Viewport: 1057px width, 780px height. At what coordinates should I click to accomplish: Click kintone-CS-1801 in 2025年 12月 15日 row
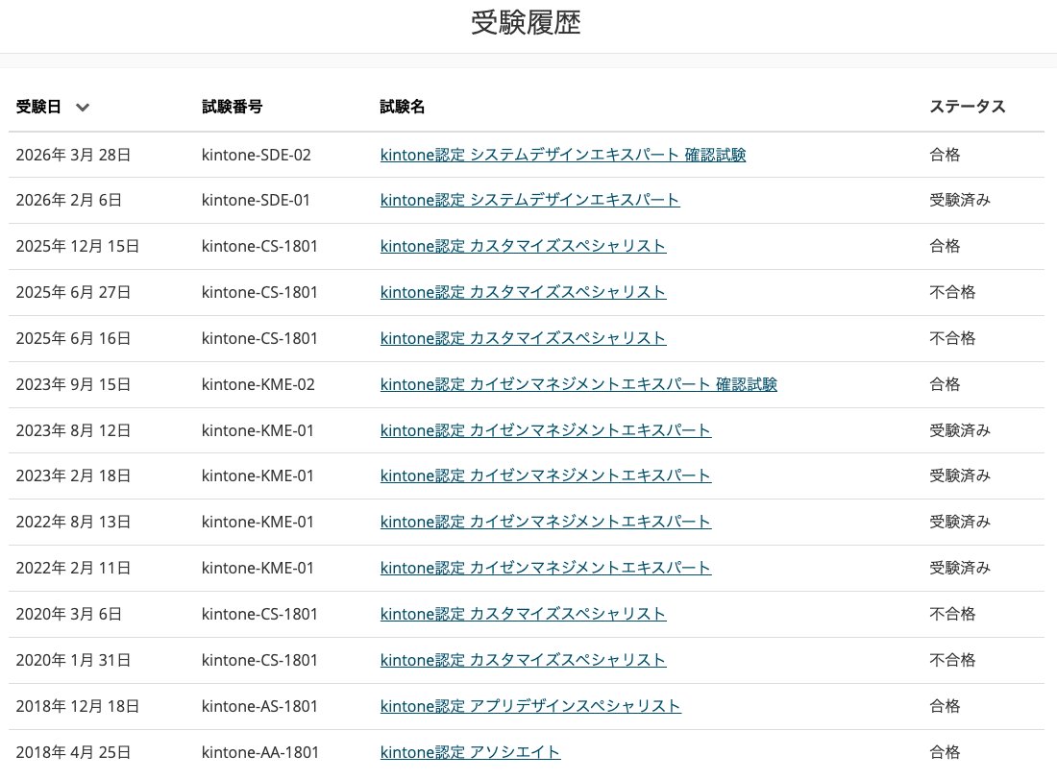click(259, 246)
